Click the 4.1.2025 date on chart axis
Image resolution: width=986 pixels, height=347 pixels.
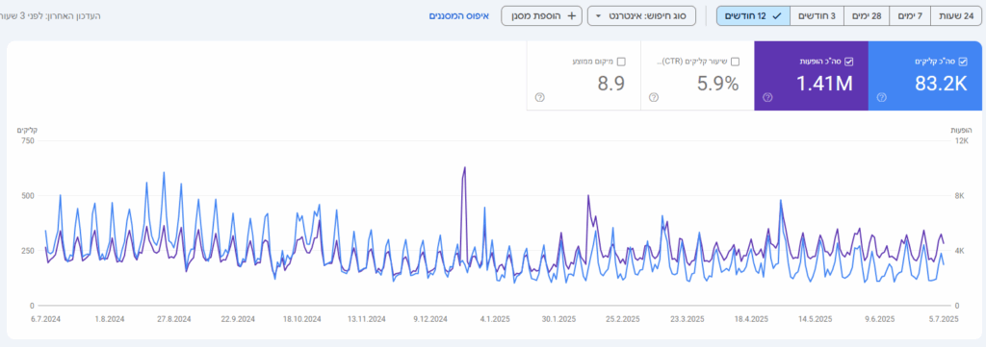(x=495, y=319)
